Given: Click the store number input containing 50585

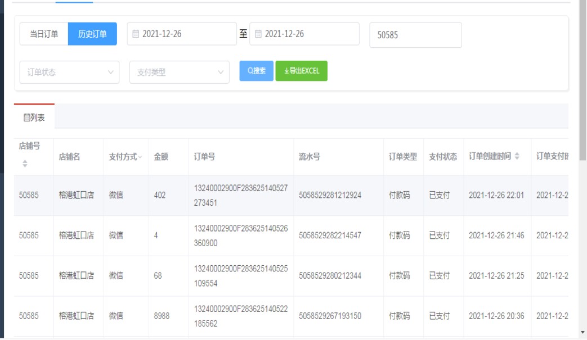Looking at the screenshot, I should point(415,35).
